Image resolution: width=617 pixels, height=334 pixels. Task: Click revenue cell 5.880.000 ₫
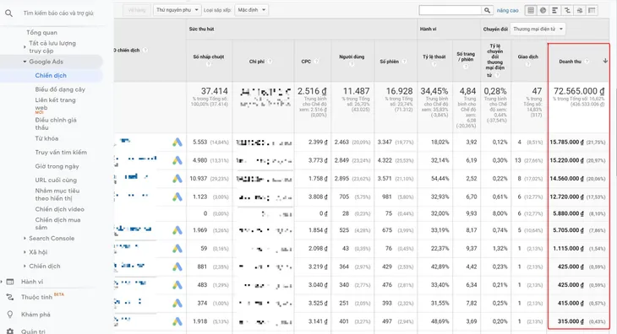click(568, 213)
